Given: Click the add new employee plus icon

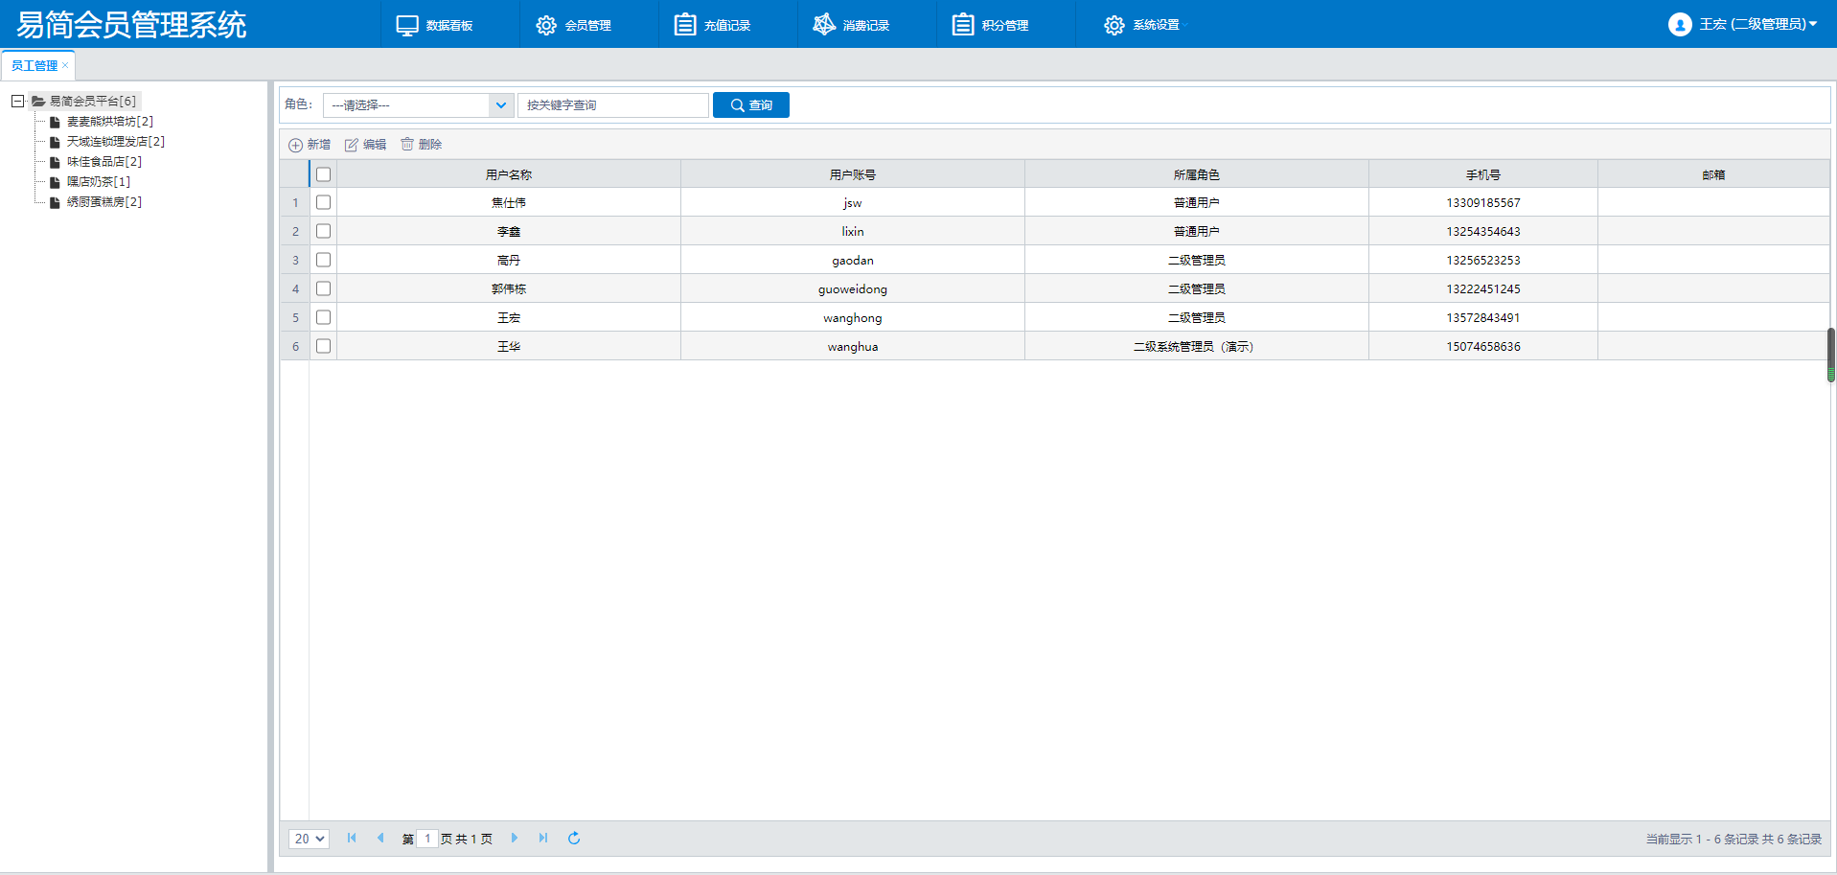Looking at the screenshot, I should tap(296, 145).
